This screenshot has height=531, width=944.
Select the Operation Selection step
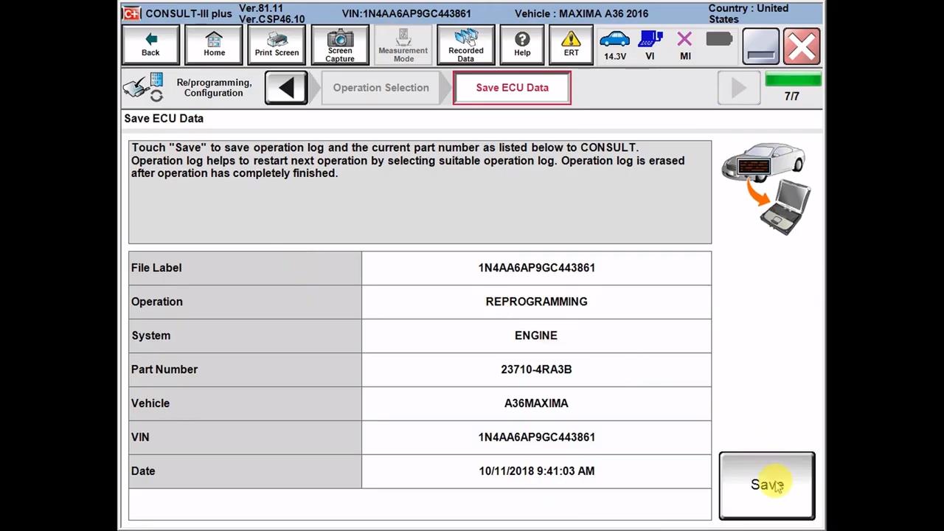[381, 88]
